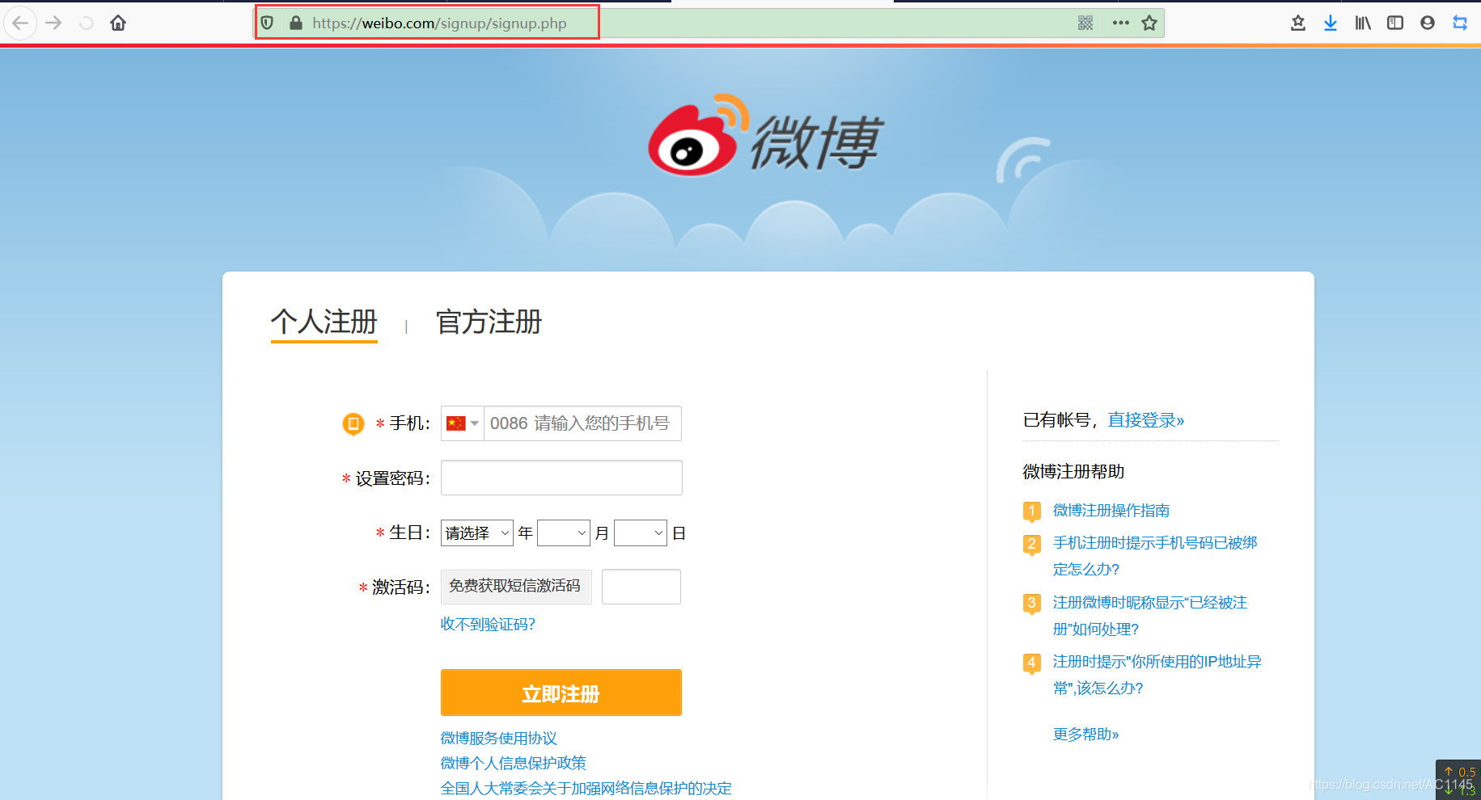This screenshot has width=1481, height=800.
Task: Click the Weibo logo
Action: [x=765, y=136]
